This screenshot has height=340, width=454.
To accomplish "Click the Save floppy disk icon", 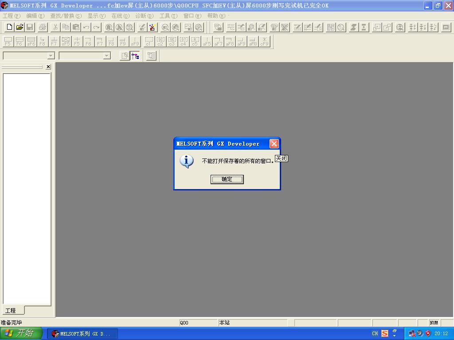I will point(30,27).
